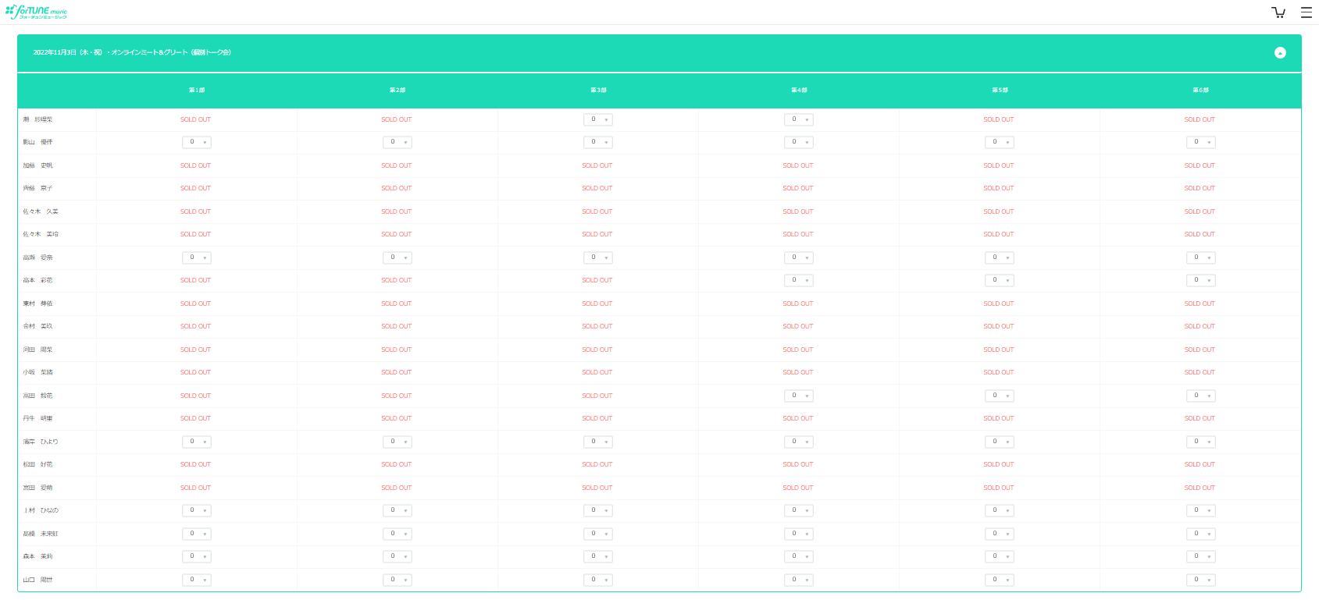This screenshot has height=600, width=1319.
Task: Open 濱岸 ひより 第1部 quantity dropdown
Action: point(197,442)
